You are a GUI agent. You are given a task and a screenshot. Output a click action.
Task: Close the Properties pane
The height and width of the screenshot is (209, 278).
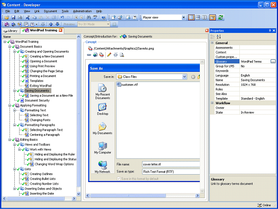[x=274, y=30]
